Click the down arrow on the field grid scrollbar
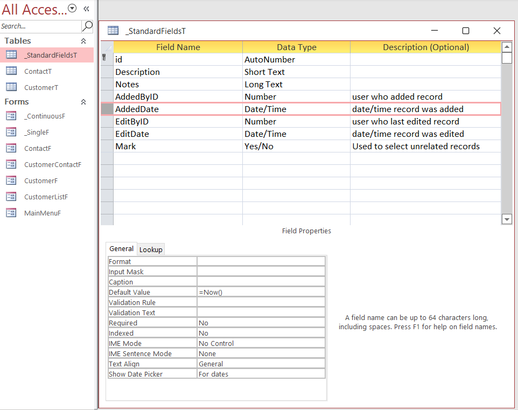Image resolution: width=518 pixels, height=410 pixels. pyautogui.click(x=506, y=219)
